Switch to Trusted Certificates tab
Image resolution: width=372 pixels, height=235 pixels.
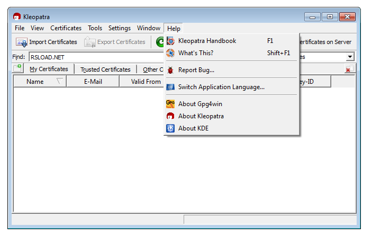(x=105, y=69)
